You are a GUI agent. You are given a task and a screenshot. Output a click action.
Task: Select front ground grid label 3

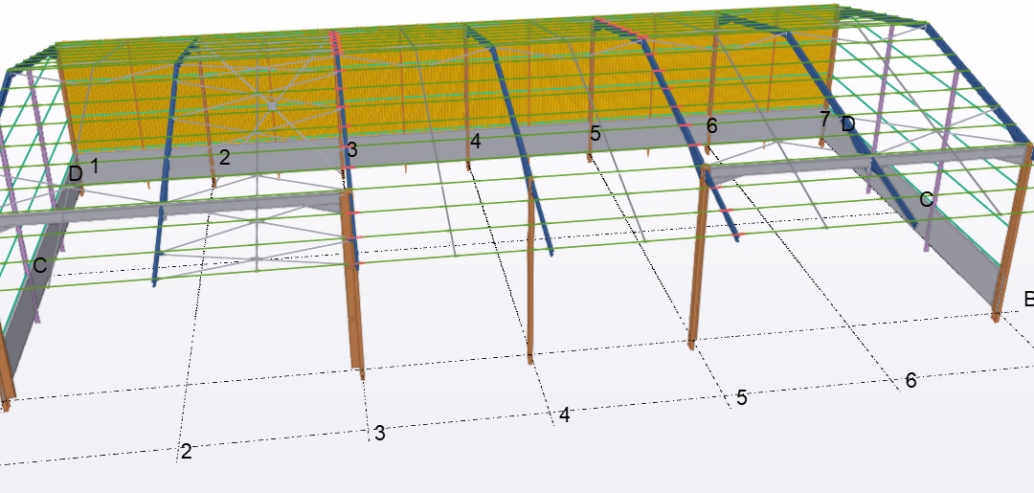click(x=379, y=433)
